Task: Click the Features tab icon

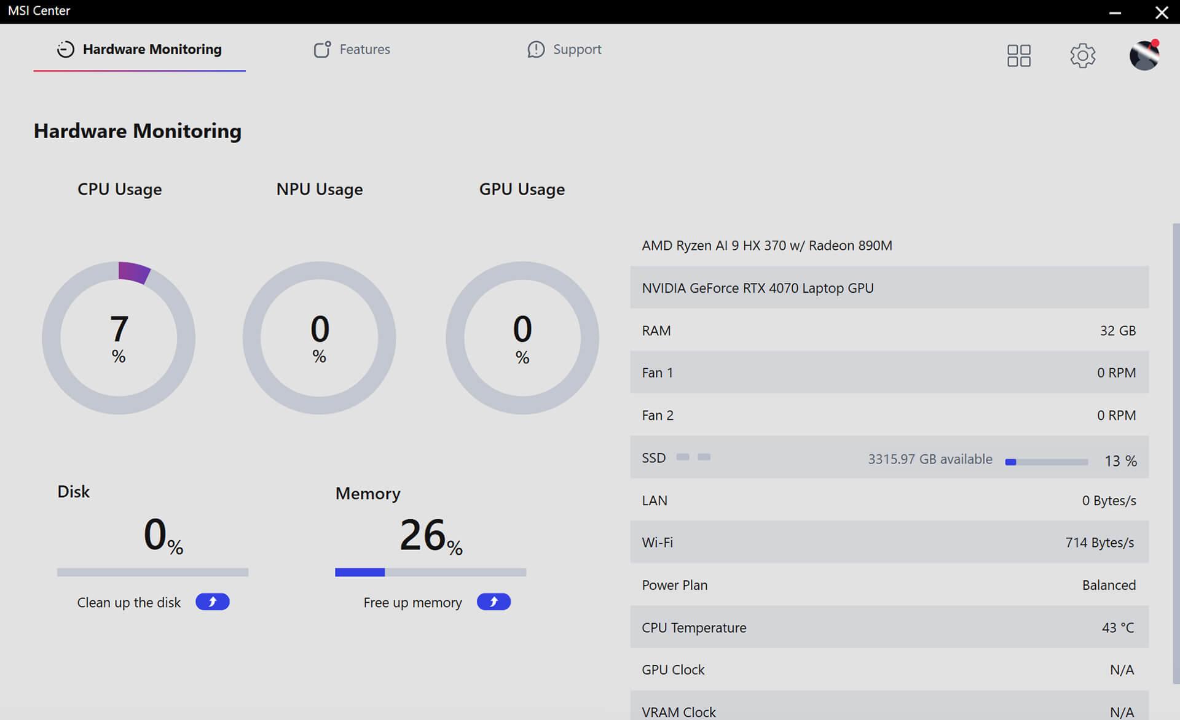Action: (322, 50)
